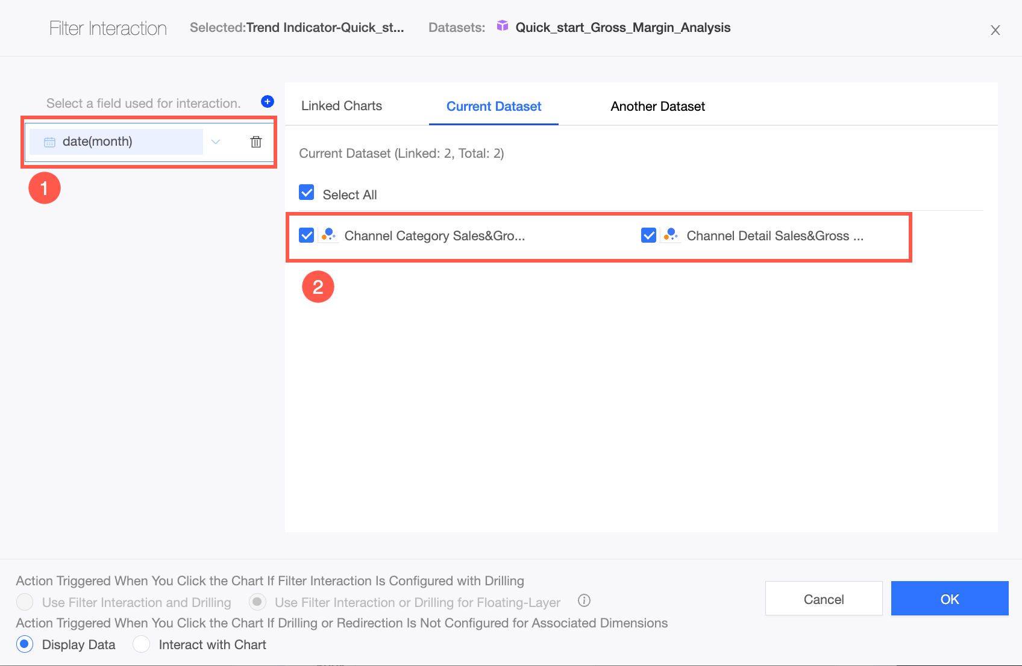The height and width of the screenshot is (666, 1022).
Task: Click the date(month) field selector box
Action: 116,142
